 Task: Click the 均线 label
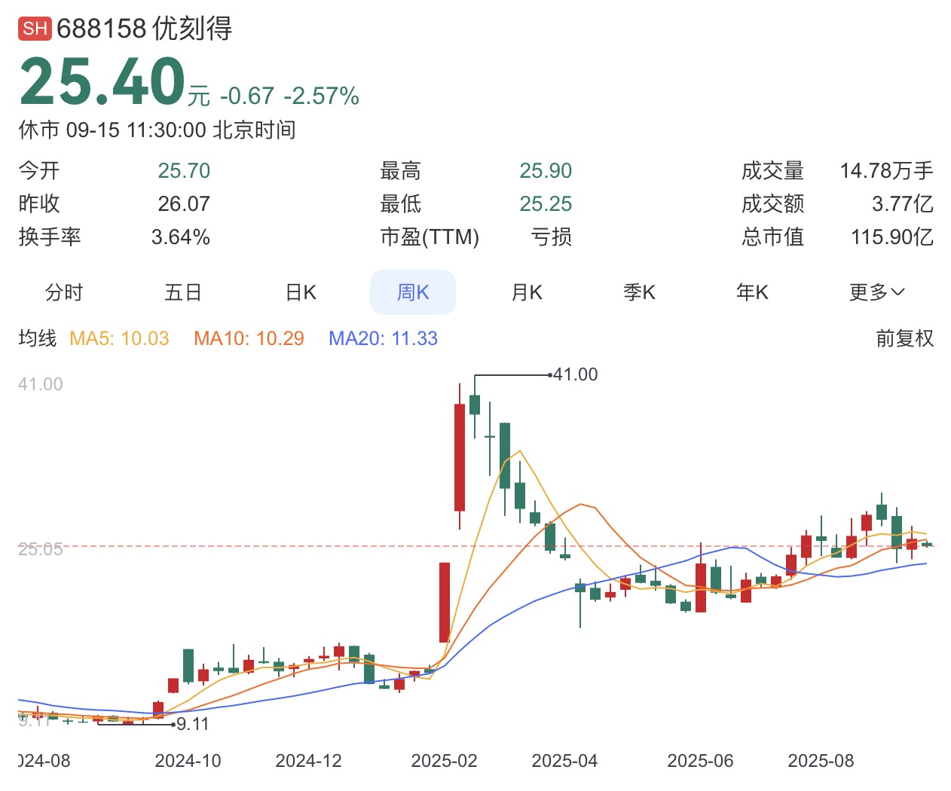point(38,338)
